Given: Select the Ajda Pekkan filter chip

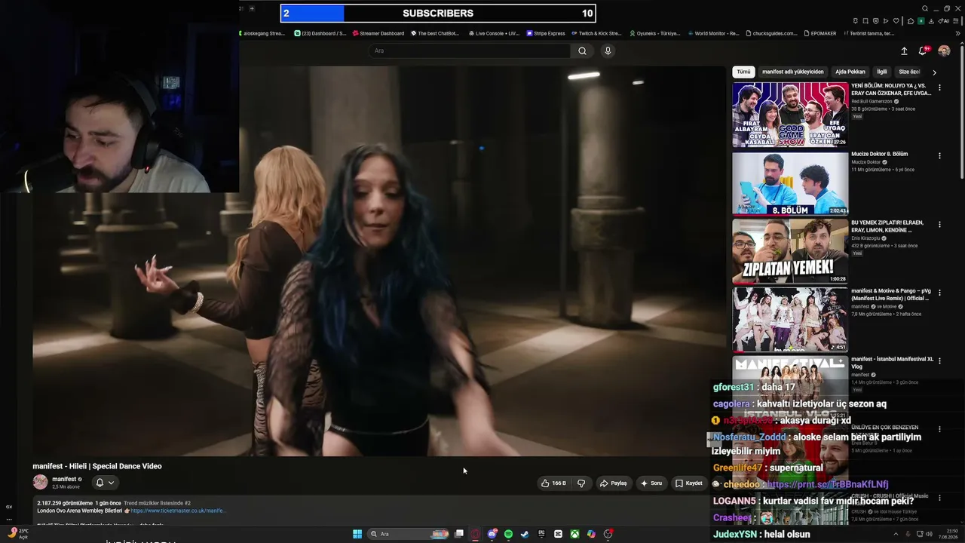Looking at the screenshot, I should pyautogui.click(x=850, y=72).
